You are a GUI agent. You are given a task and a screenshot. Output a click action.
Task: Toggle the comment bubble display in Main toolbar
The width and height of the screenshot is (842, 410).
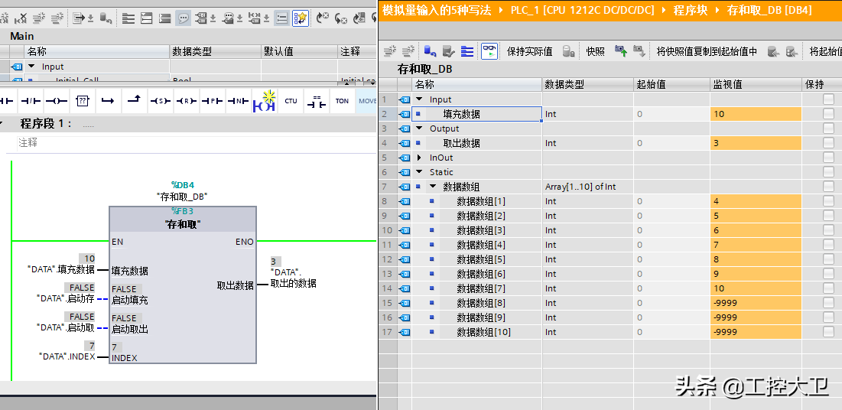click(x=184, y=18)
